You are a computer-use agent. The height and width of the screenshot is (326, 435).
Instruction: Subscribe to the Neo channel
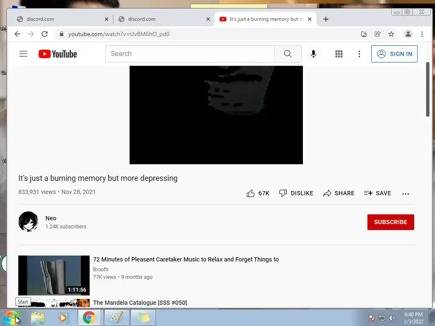point(391,222)
